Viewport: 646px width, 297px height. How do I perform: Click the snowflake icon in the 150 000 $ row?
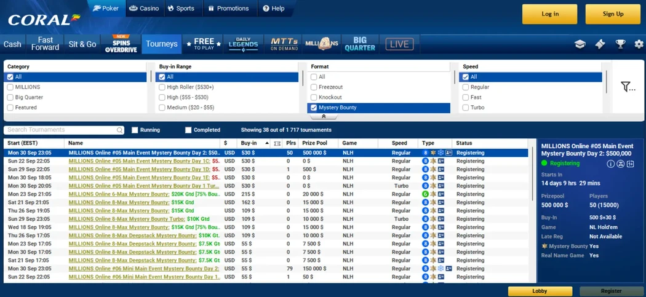[441, 269]
